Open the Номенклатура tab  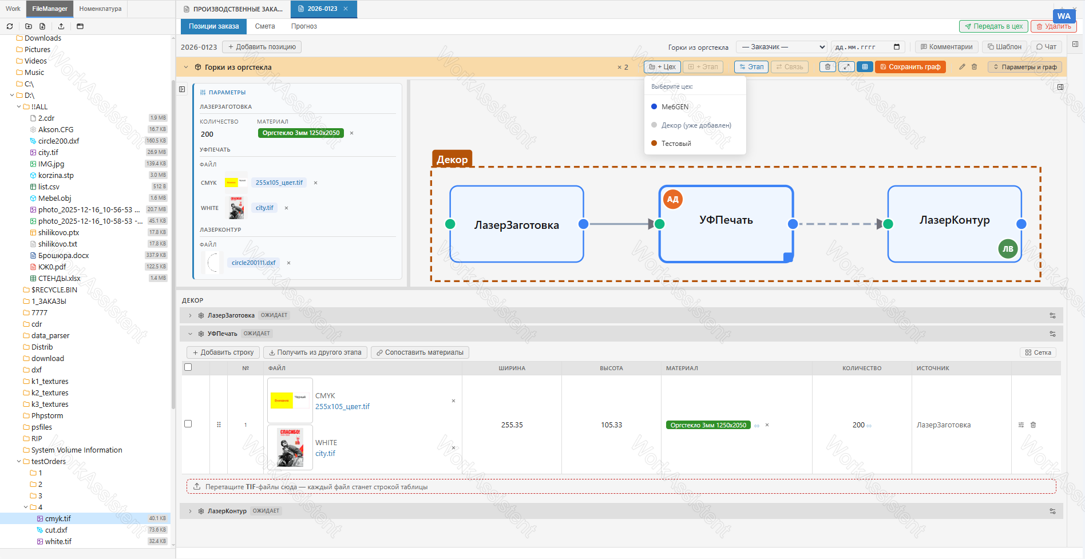point(100,9)
